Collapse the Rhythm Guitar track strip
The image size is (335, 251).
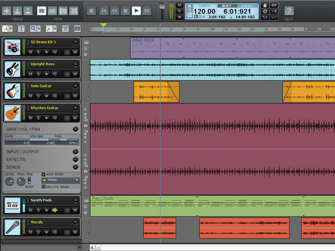click(75, 108)
